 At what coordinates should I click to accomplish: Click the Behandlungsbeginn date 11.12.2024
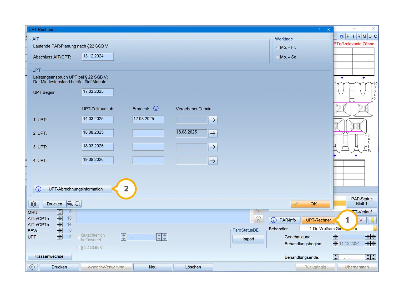[351, 243]
